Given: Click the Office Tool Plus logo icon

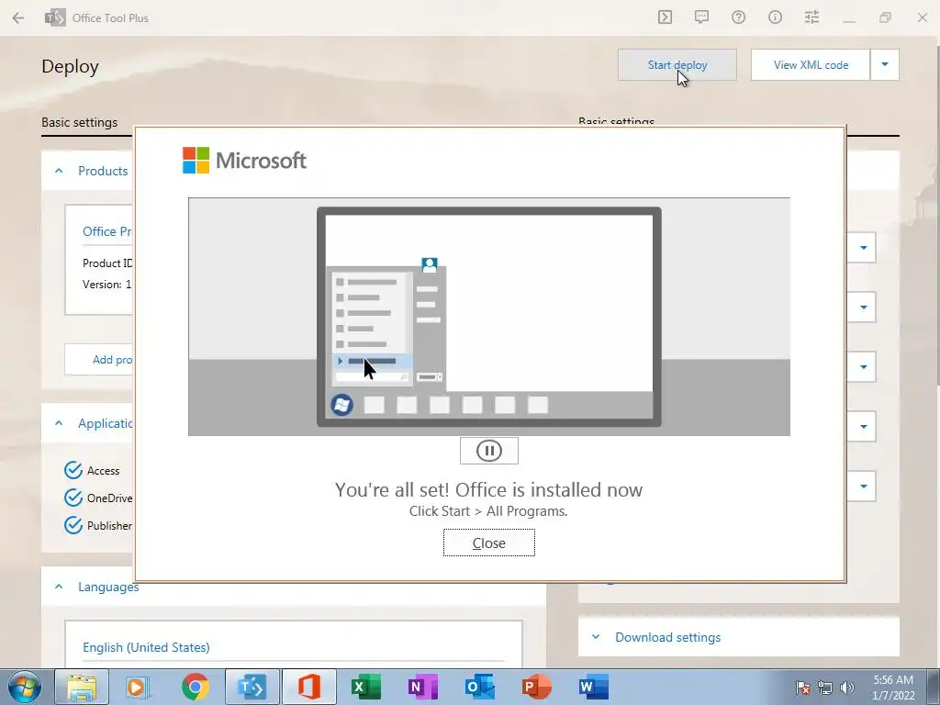Looking at the screenshot, I should point(55,18).
